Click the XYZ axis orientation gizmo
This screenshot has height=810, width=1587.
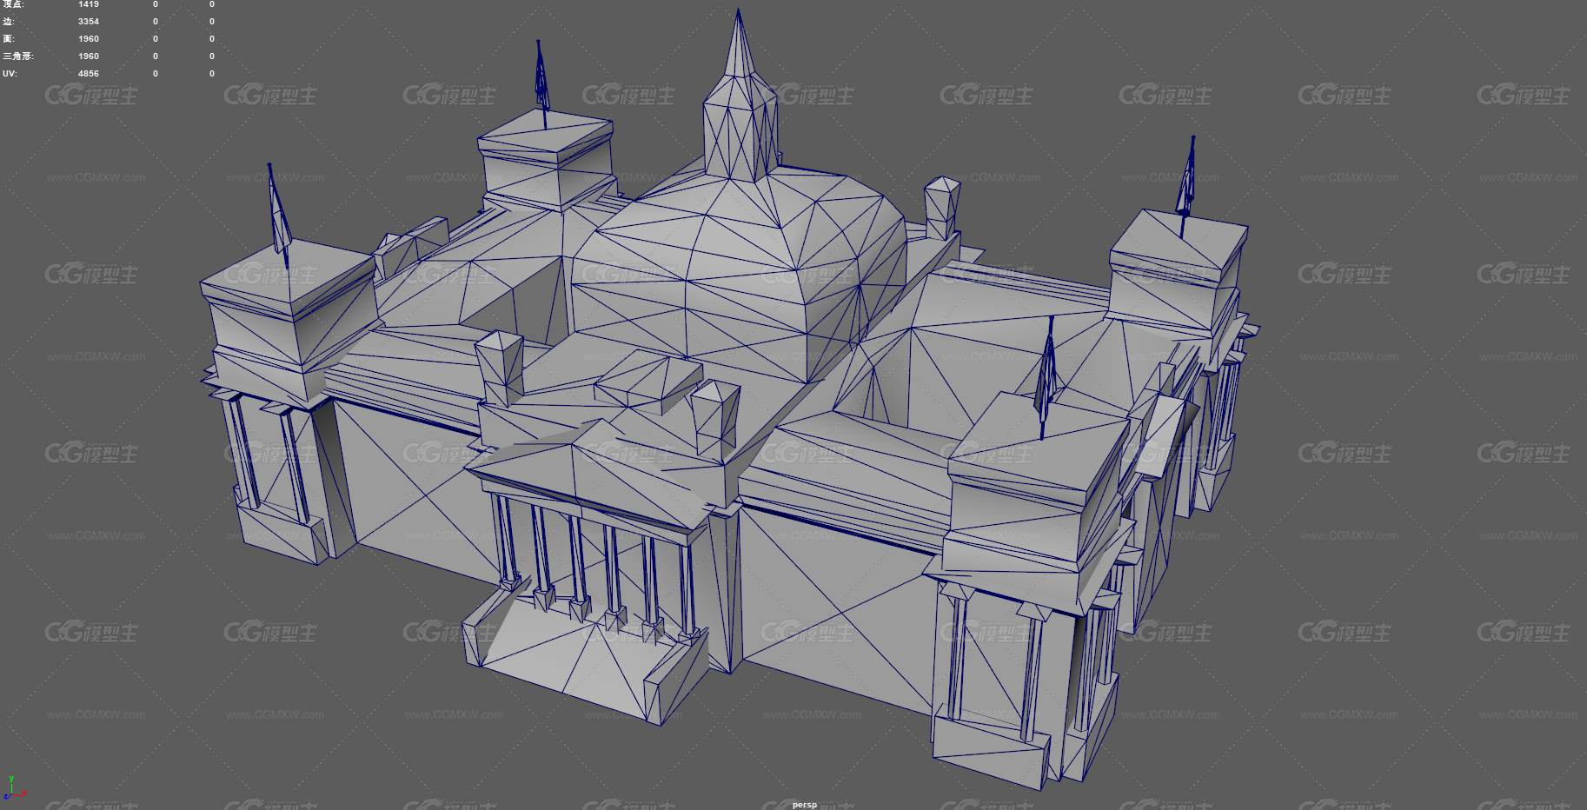pos(14,788)
